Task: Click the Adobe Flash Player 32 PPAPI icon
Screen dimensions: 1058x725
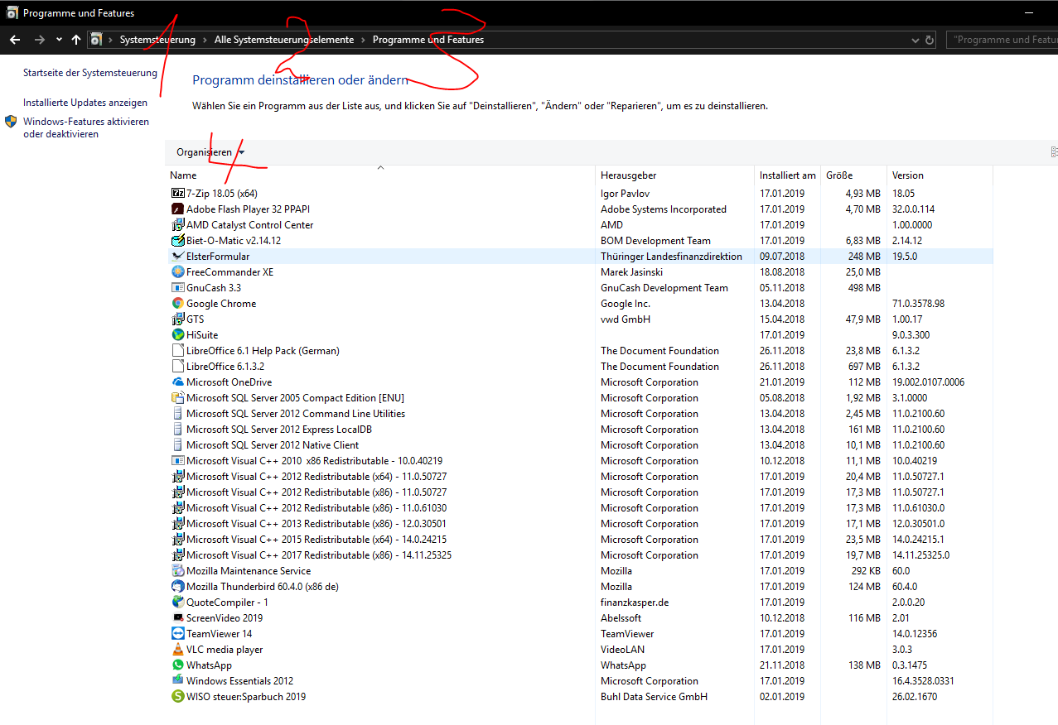Action: click(x=177, y=209)
